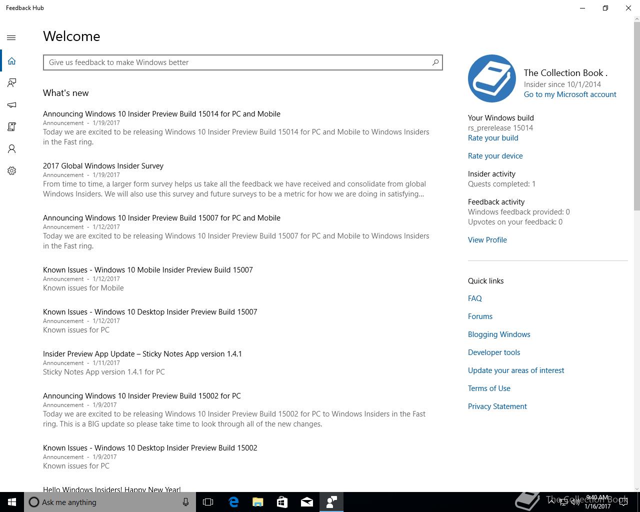Open Known Issues Mobile Build 15007
The image size is (640, 512).
pos(148,270)
